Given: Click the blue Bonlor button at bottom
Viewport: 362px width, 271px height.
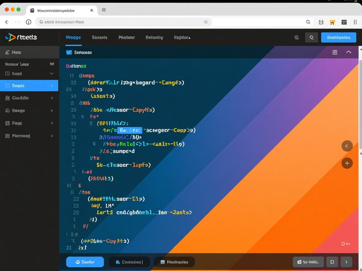Looking at the screenshot, I should pyautogui.click(x=85, y=262).
